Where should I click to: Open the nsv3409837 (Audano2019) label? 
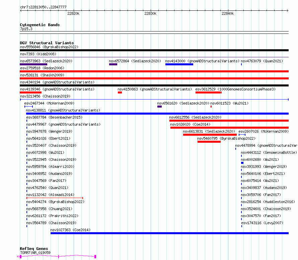pos(264,188)
